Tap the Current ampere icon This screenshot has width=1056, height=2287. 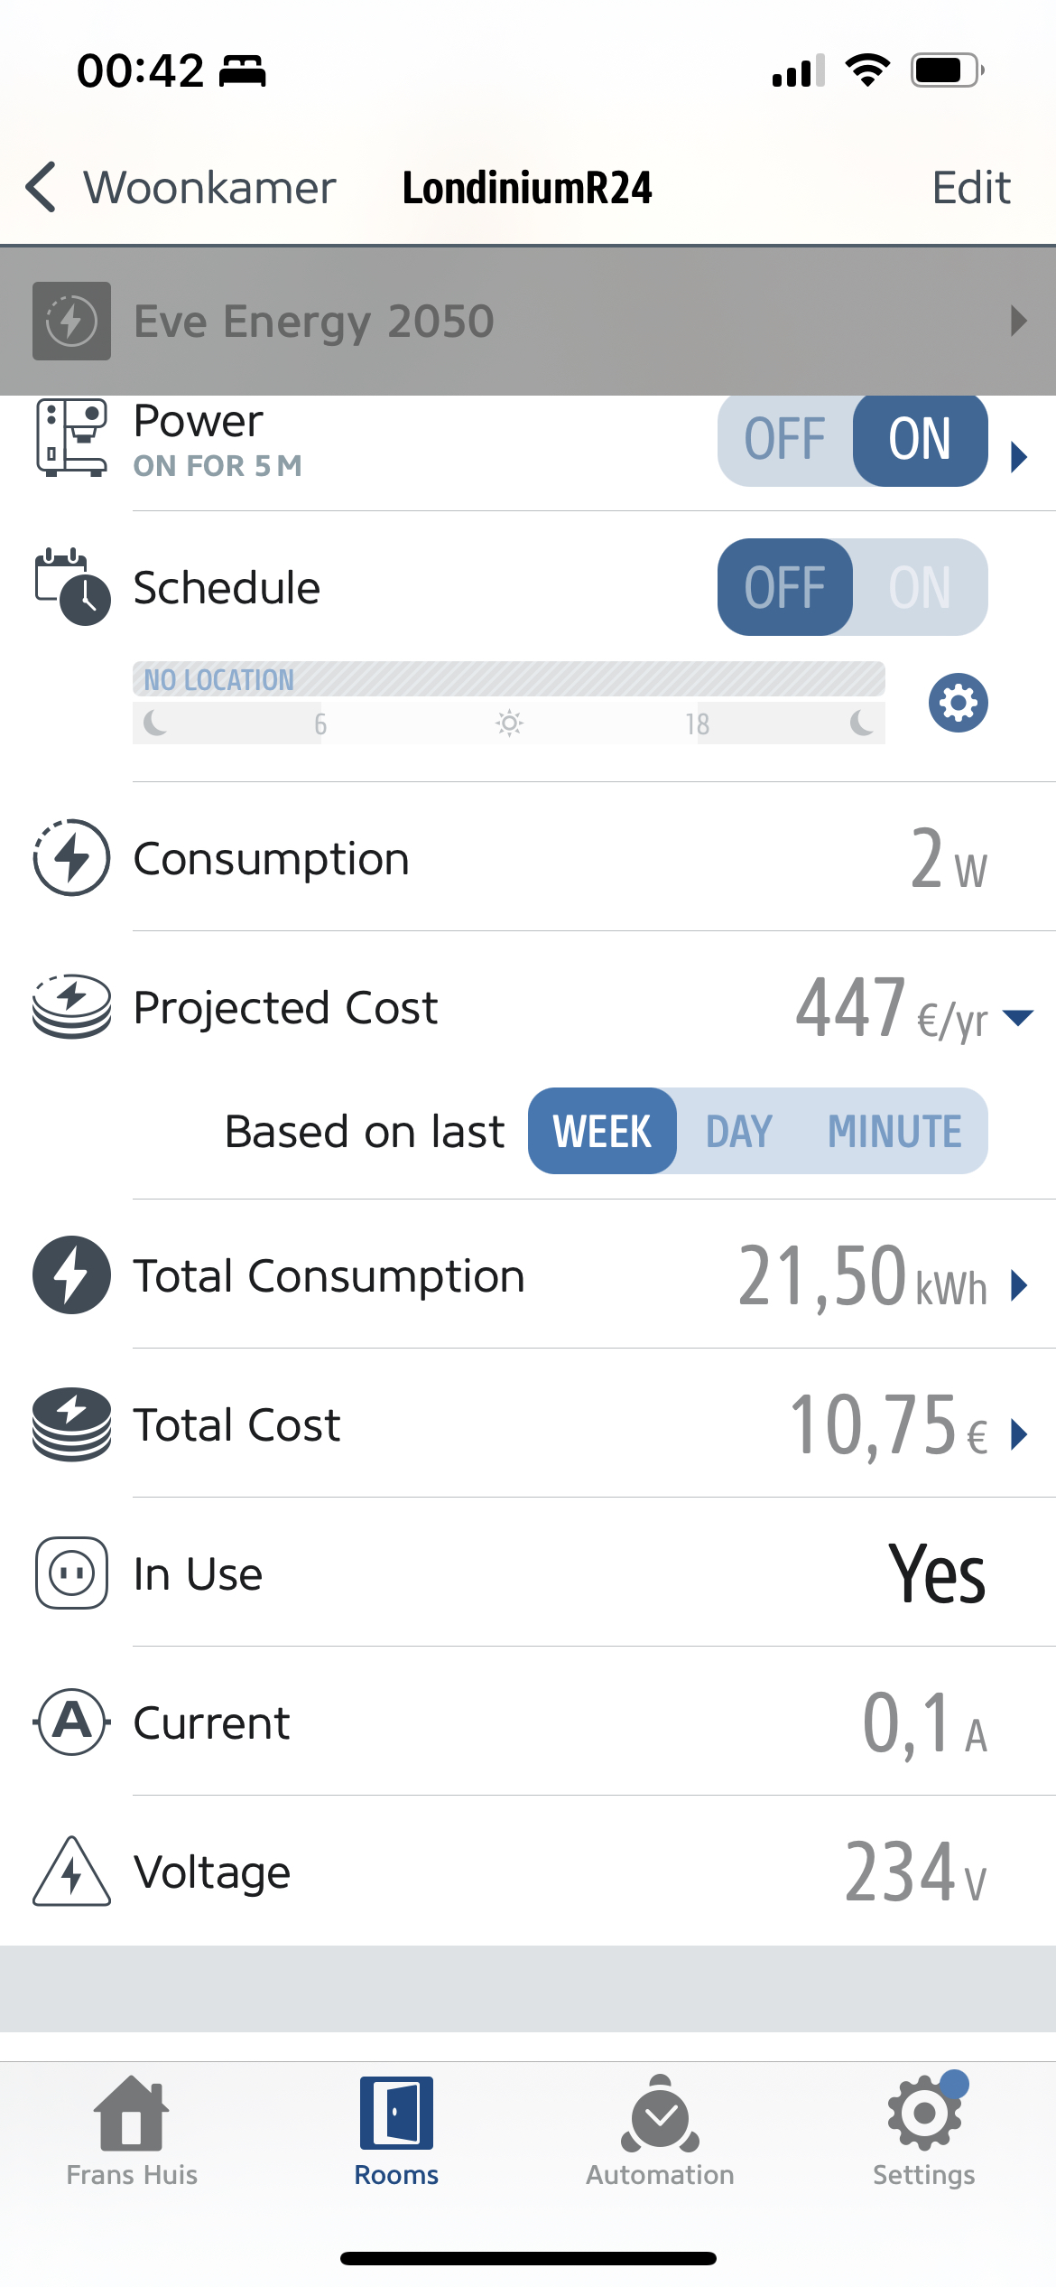pyautogui.click(x=71, y=1722)
